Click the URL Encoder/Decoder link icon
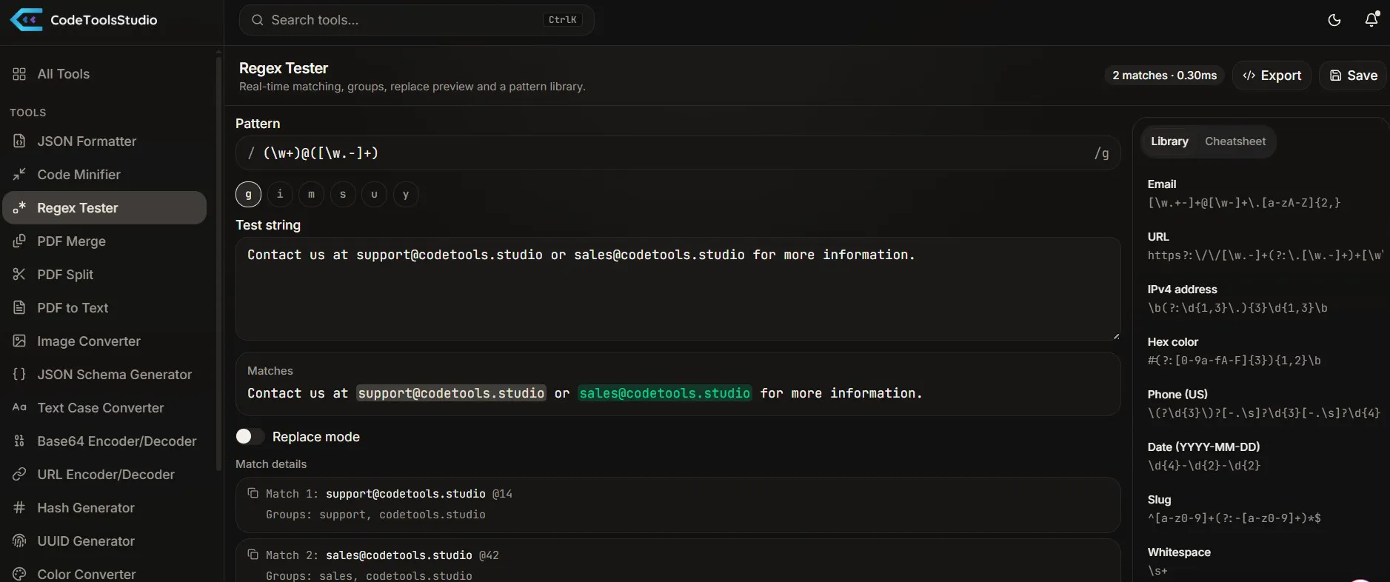 [x=19, y=474]
